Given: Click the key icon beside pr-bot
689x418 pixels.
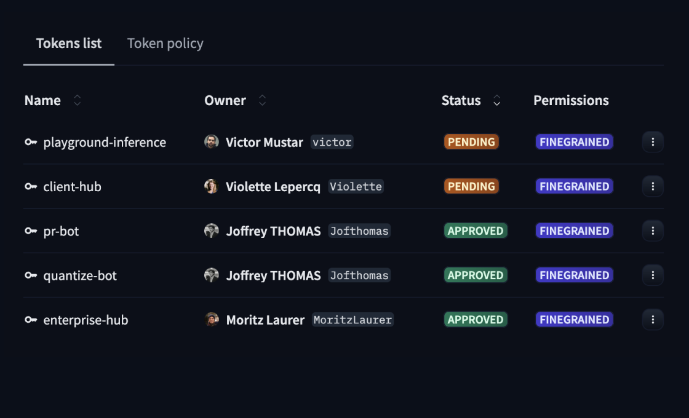Looking at the screenshot, I should [x=30, y=231].
